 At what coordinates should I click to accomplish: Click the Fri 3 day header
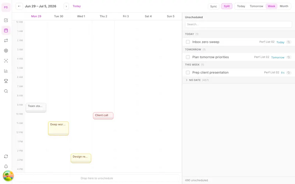[126, 16]
